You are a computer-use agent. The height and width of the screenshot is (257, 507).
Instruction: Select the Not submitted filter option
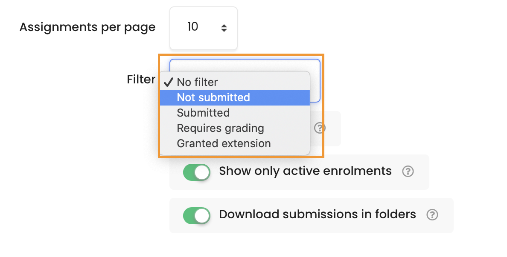point(213,97)
